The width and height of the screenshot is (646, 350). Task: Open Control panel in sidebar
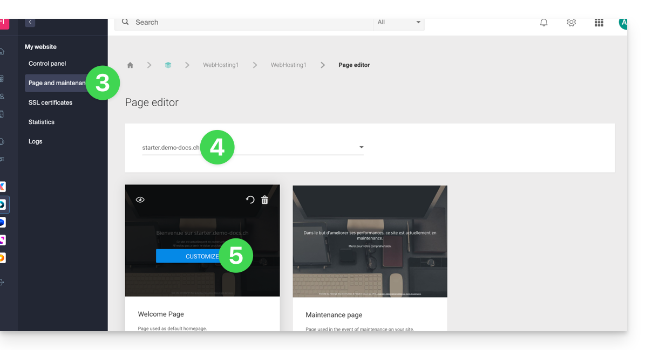47,64
